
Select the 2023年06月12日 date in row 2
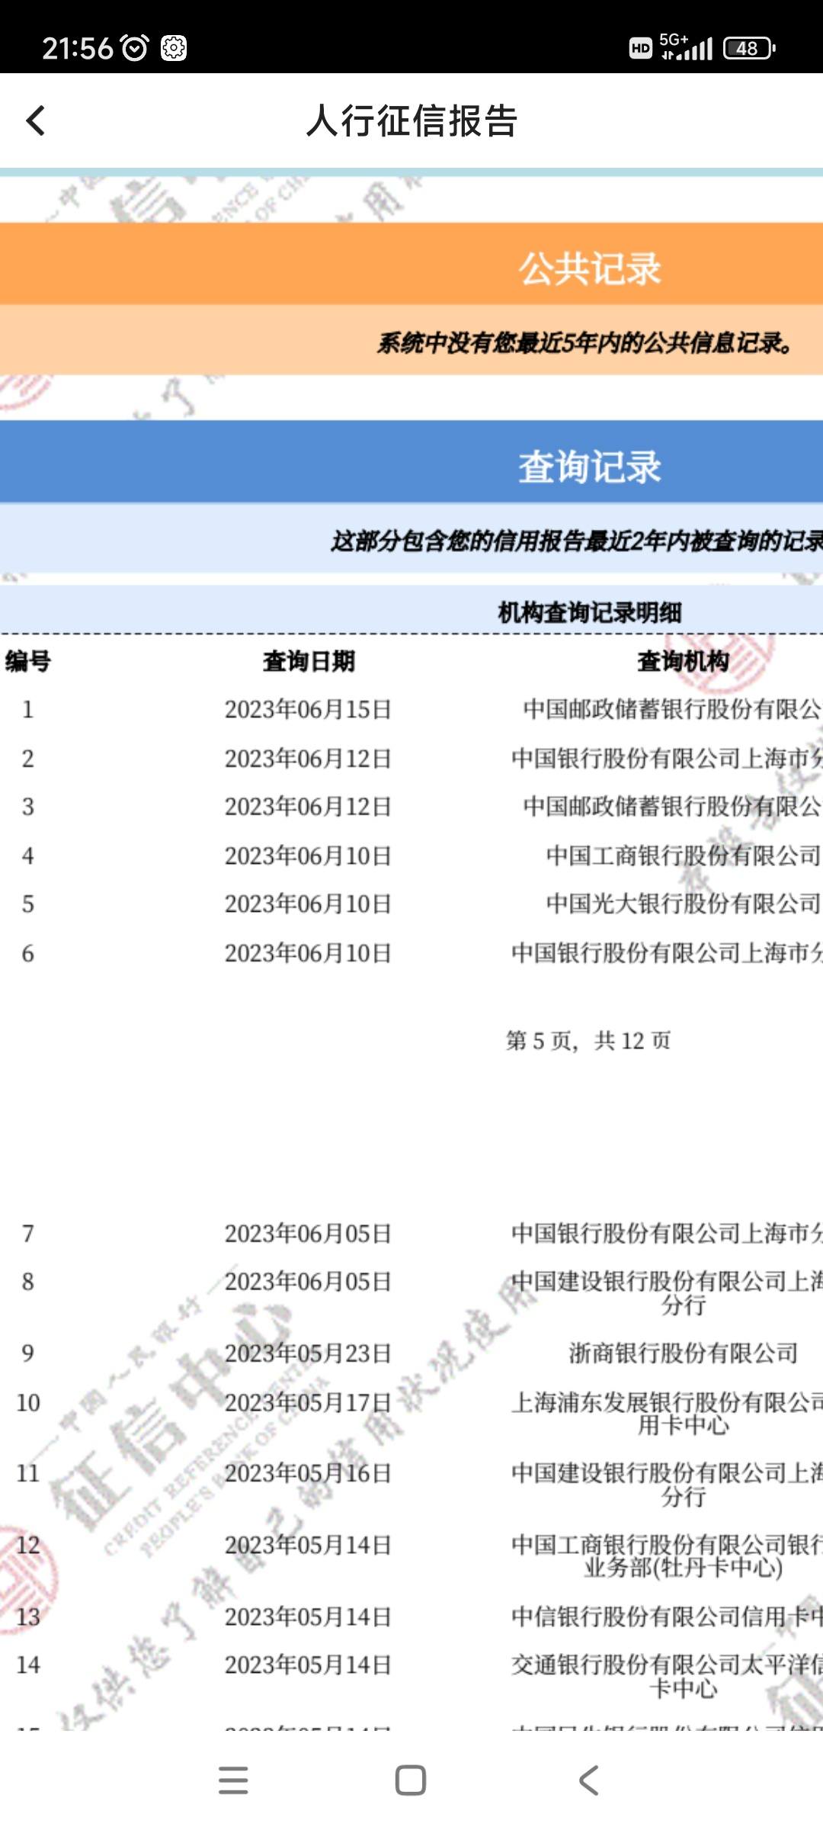pyautogui.click(x=308, y=758)
